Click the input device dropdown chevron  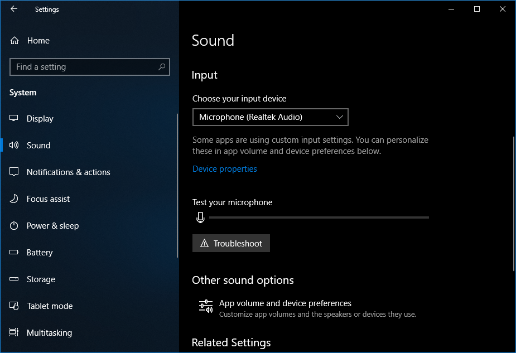point(340,117)
